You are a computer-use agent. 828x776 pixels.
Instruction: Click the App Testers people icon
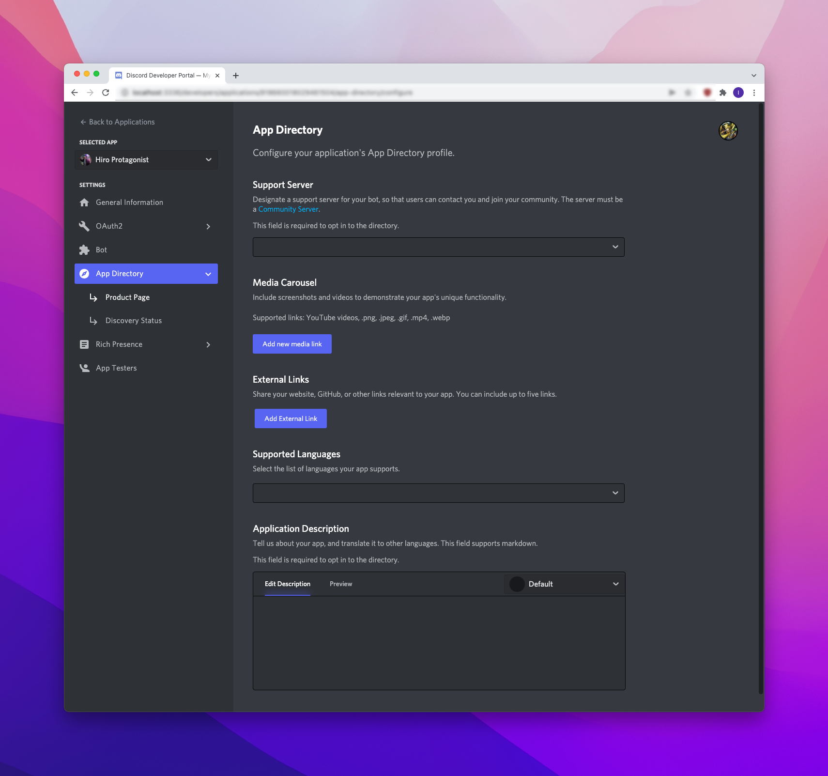(84, 368)
